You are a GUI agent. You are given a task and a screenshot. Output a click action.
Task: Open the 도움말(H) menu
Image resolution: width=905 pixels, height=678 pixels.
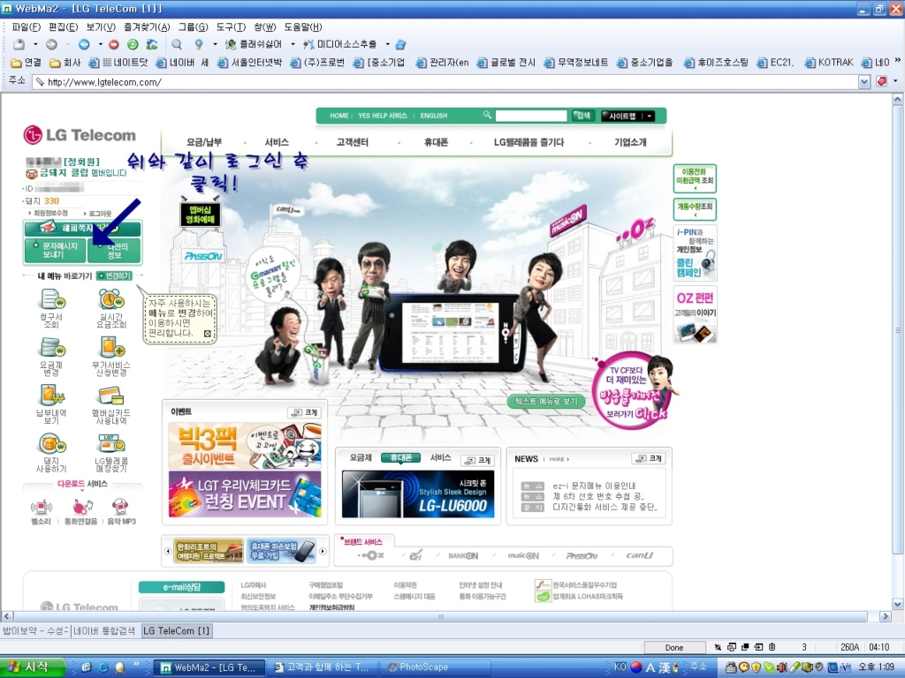pos(303,27)
